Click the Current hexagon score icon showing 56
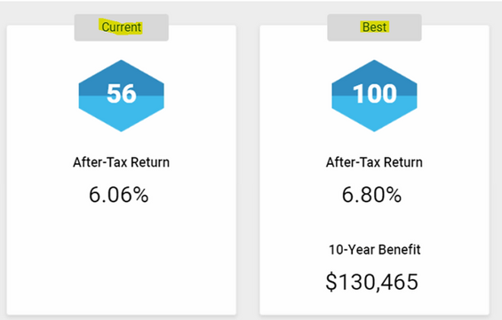This screenshot has width=502, height=320. point(122,96)
